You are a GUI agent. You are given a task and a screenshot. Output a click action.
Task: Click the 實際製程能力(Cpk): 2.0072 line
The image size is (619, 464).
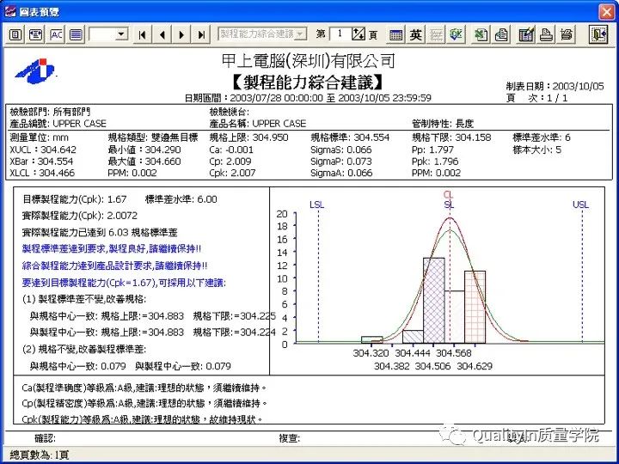point(80,216)
